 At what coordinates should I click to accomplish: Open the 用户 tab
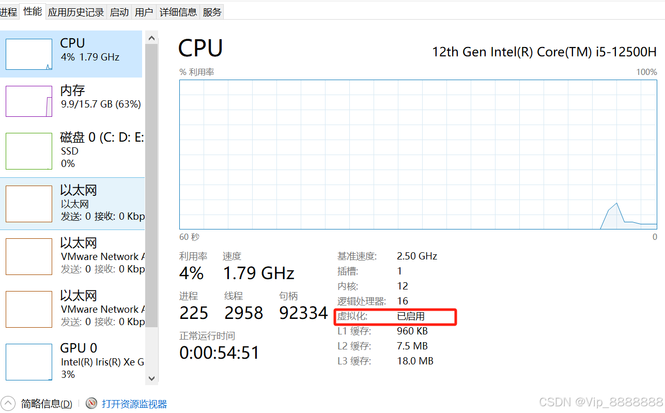[144, 12]
